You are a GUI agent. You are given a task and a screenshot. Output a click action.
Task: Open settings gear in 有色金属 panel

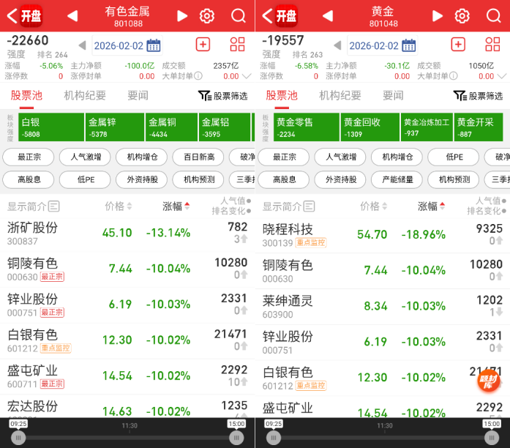click(x=207, y=16)
